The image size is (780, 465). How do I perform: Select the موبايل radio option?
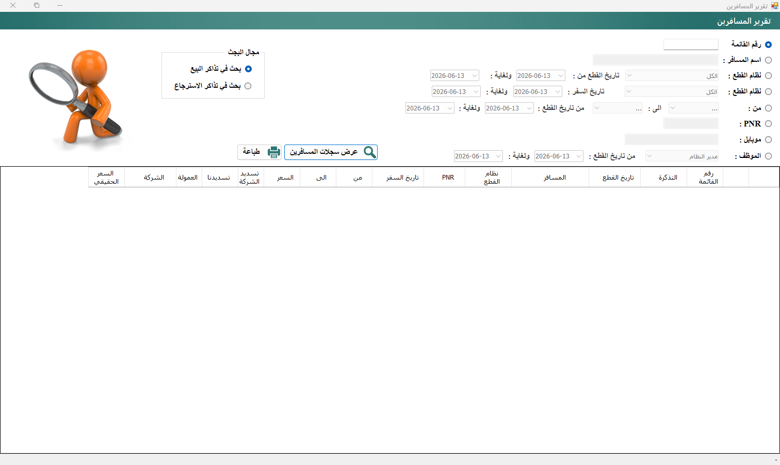point(769,139)
